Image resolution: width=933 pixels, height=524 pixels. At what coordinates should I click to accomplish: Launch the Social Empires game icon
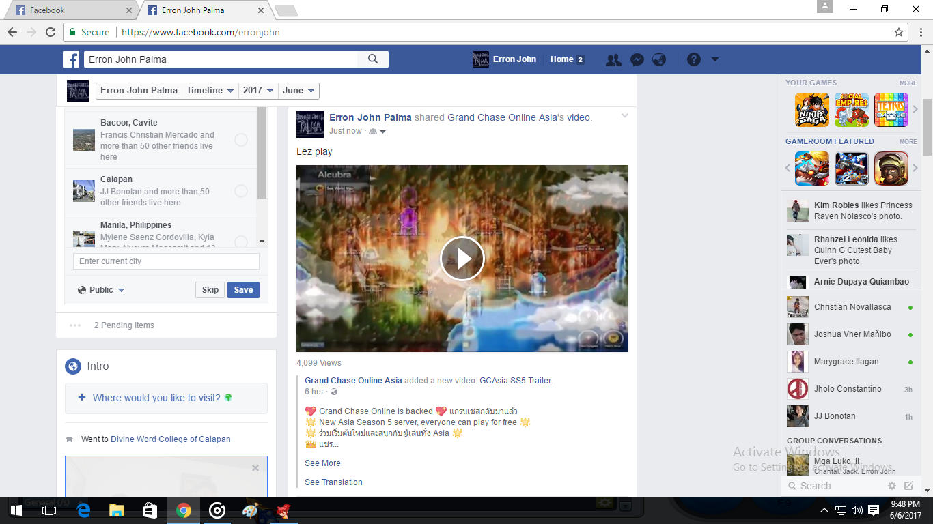pyautogui.click(x=852, y=110)
